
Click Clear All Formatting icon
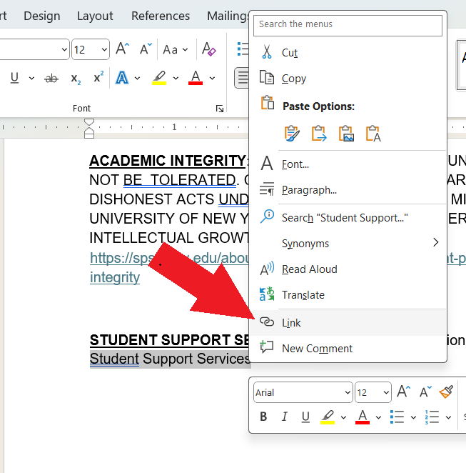pos(209,49)
